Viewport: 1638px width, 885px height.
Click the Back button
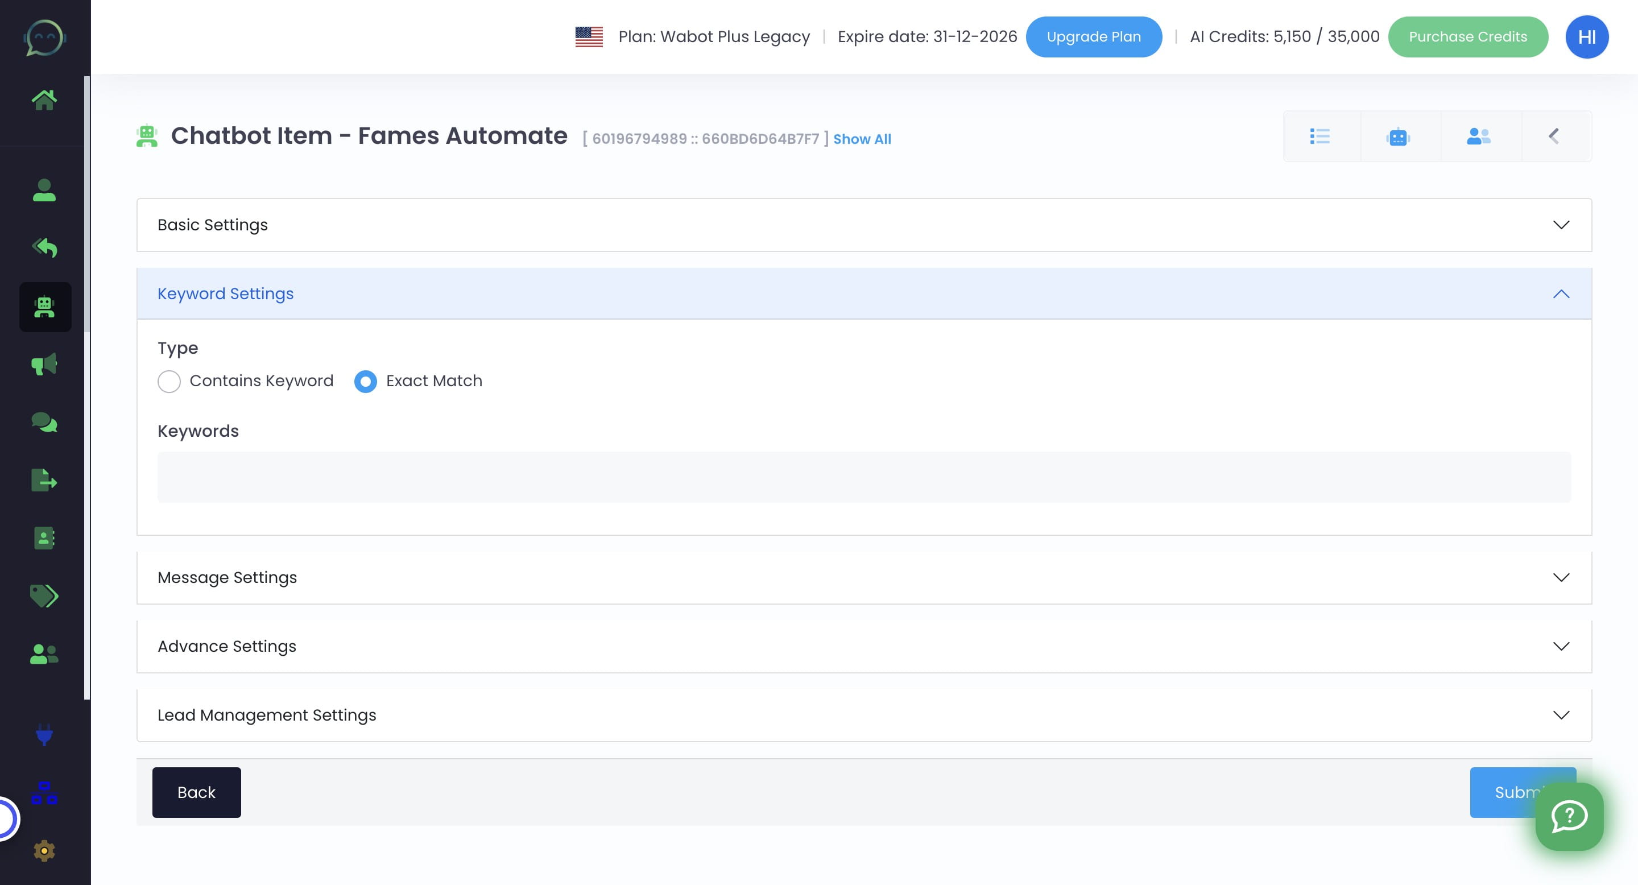point(196,792)
